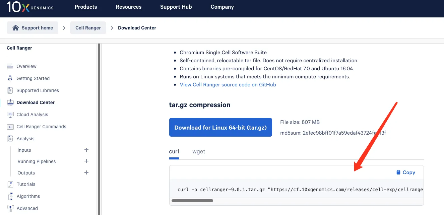This screenshot has height=215, width=444.
Task: Open the Overview sidebar icon
Action: 10,66
